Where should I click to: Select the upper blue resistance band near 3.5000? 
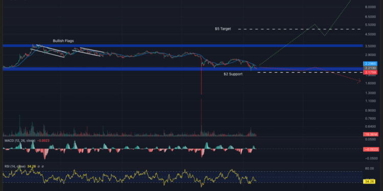[x=182, y=45]
